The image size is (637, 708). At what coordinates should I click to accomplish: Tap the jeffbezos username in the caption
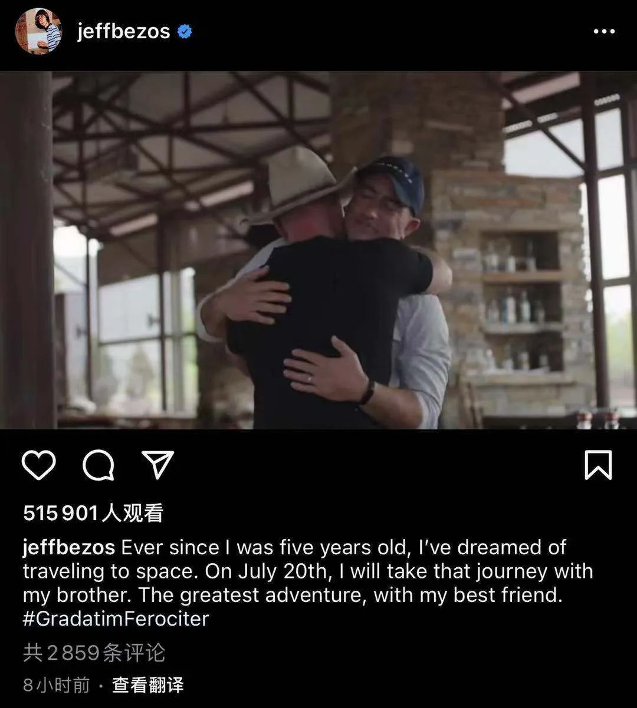69,548
